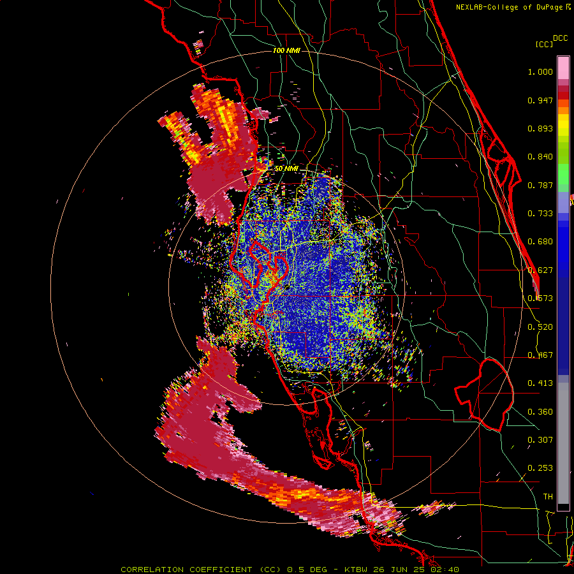The width and height of the screenshot is (574, 574).
Task: Click the 0.5 DEG elevation angle text
Action: click(307, 570)
